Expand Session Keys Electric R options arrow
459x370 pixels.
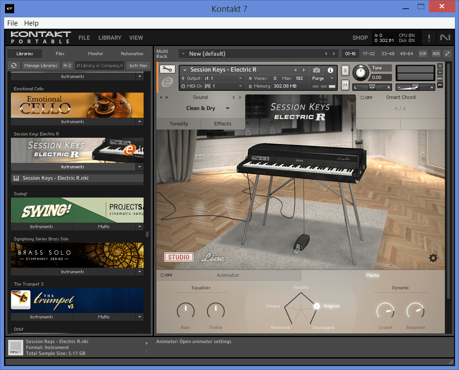pos(139,167)
